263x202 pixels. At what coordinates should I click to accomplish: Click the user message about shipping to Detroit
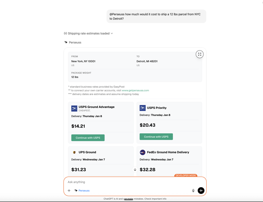[x=156, y=16]
